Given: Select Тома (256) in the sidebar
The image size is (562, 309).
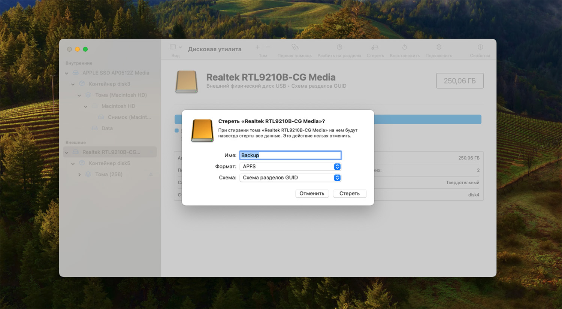Looking at the screenshot, I should click(110, 174).
